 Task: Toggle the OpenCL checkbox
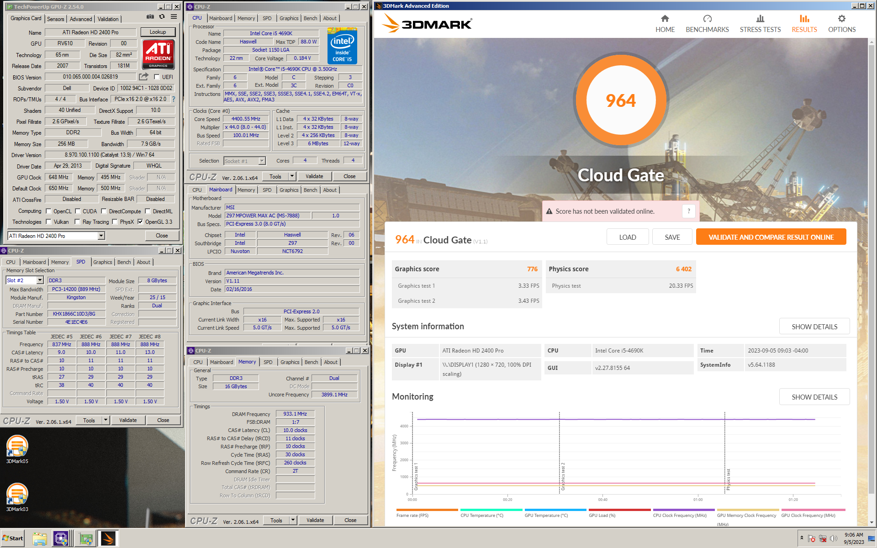coord(48,211)
